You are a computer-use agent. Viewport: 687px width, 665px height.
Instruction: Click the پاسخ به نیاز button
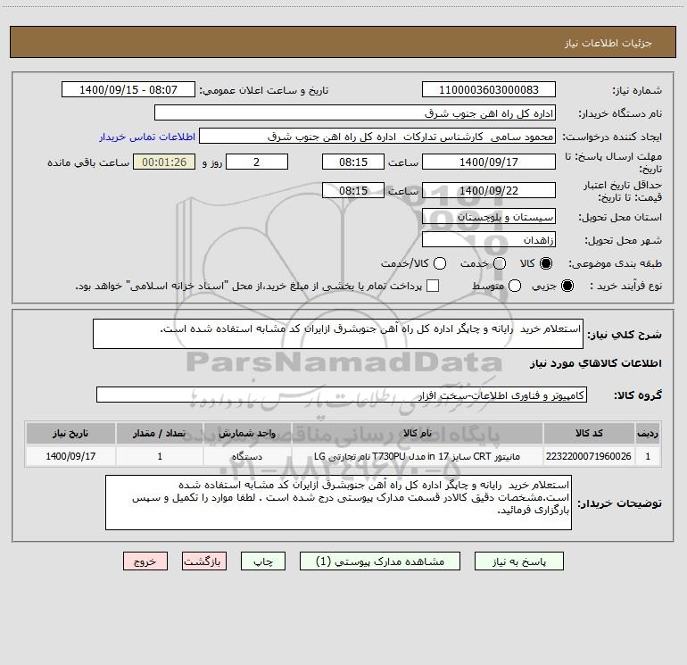[518, 561]
